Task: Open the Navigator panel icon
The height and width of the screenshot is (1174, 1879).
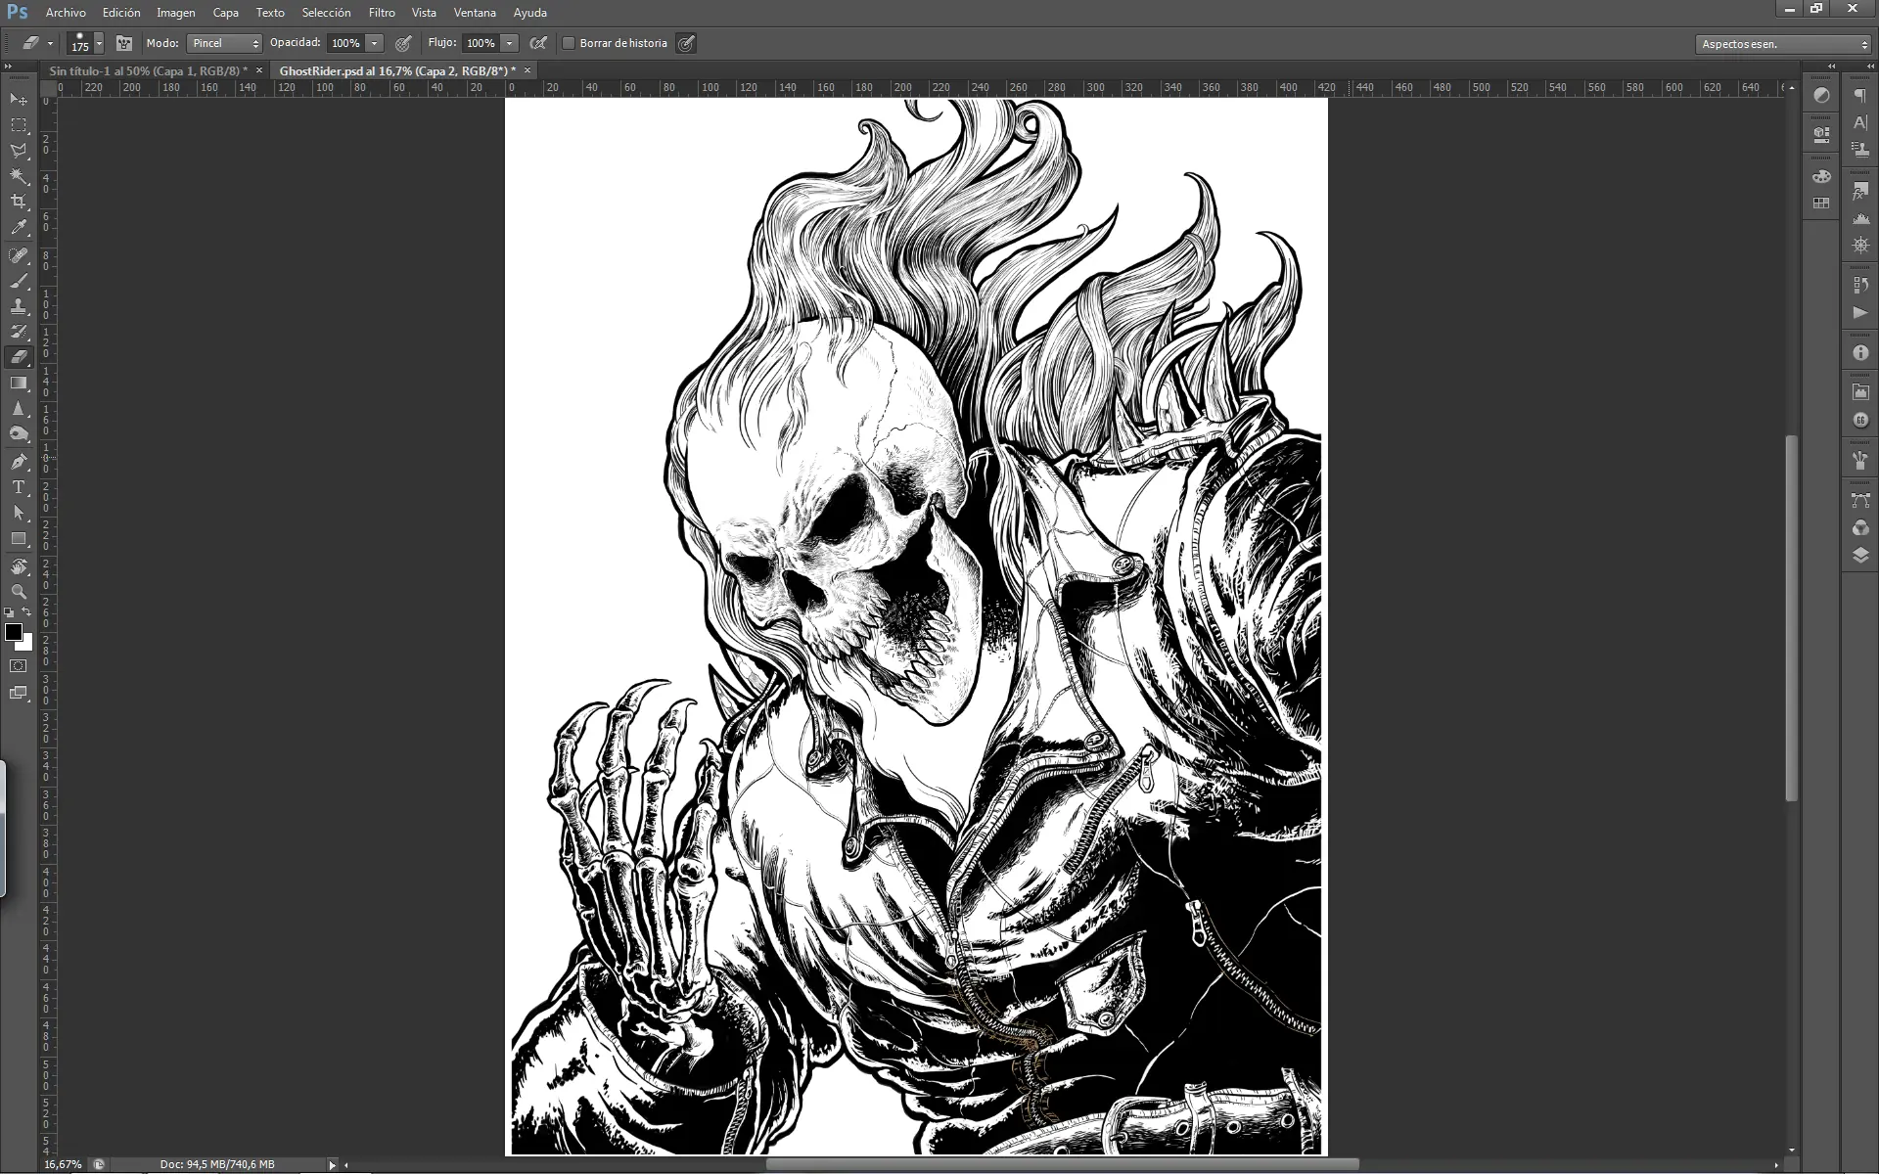Action: click(x=1860, y=246)
